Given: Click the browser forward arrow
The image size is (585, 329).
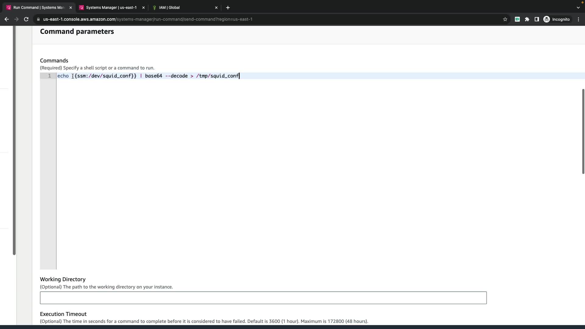Looking at the screenshot, I should pos(16,19).
